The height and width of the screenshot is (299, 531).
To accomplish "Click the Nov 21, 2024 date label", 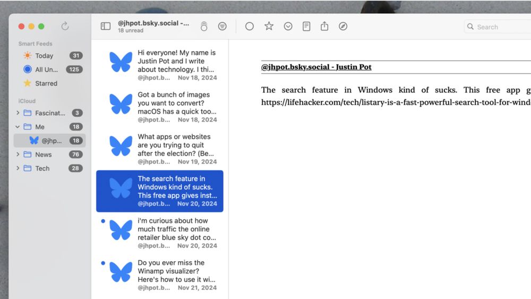I will pyautogui.click(x=197, y=287).
